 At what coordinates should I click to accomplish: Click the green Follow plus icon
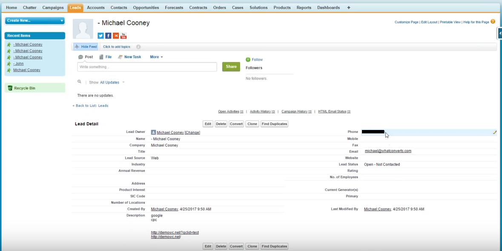tap(248, 60)
